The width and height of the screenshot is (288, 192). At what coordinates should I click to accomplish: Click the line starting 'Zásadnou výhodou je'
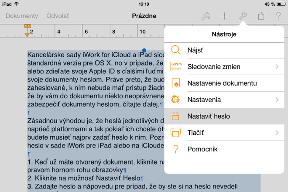point(96,121)
